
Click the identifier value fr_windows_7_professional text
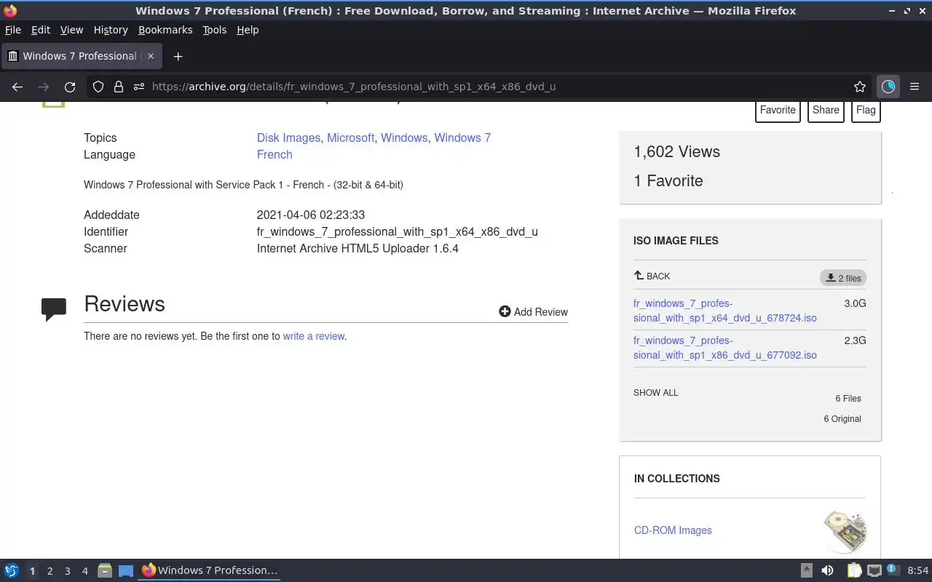click(x=398, y=232)
